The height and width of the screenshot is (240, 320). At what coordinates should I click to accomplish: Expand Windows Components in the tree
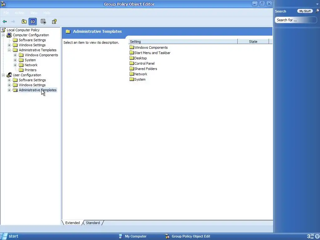click(15, 55)
